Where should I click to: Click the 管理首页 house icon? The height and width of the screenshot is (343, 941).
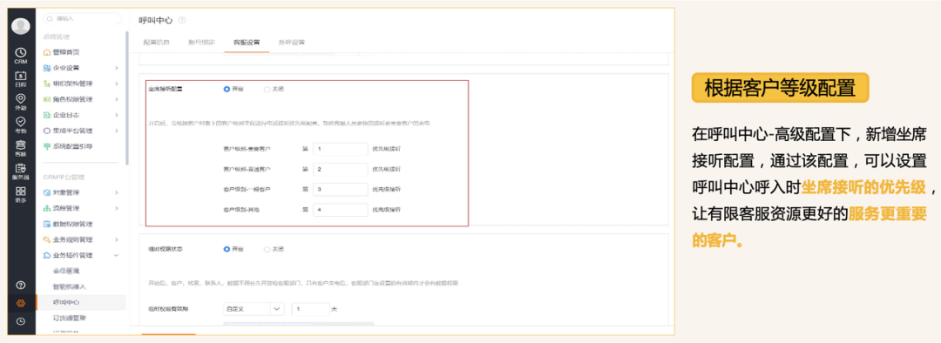47,52
